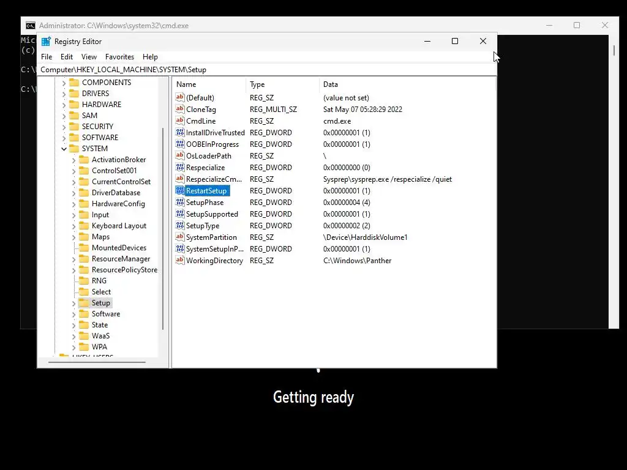Open the View menu
This screenshot has height=470, width=627.
pyautogui.click(x=89, y=57)
